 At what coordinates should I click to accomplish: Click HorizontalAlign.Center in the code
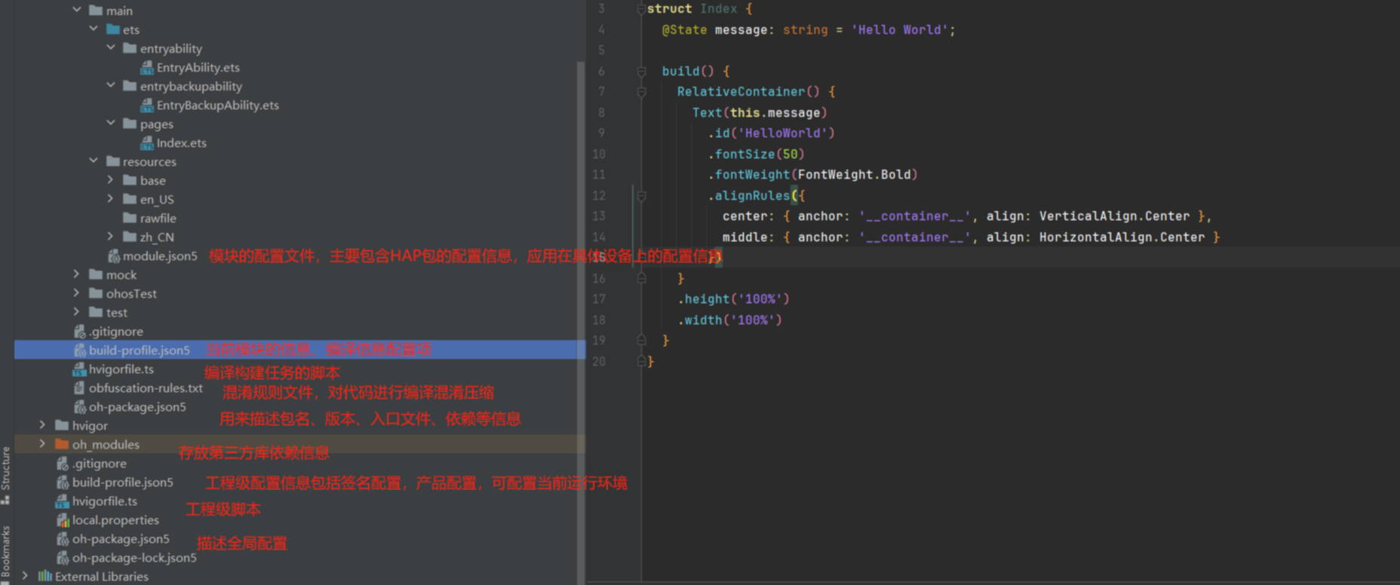tap(1122, 237)
